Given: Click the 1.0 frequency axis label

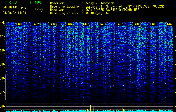Looking at the screenshot, I should click(2, 50).
